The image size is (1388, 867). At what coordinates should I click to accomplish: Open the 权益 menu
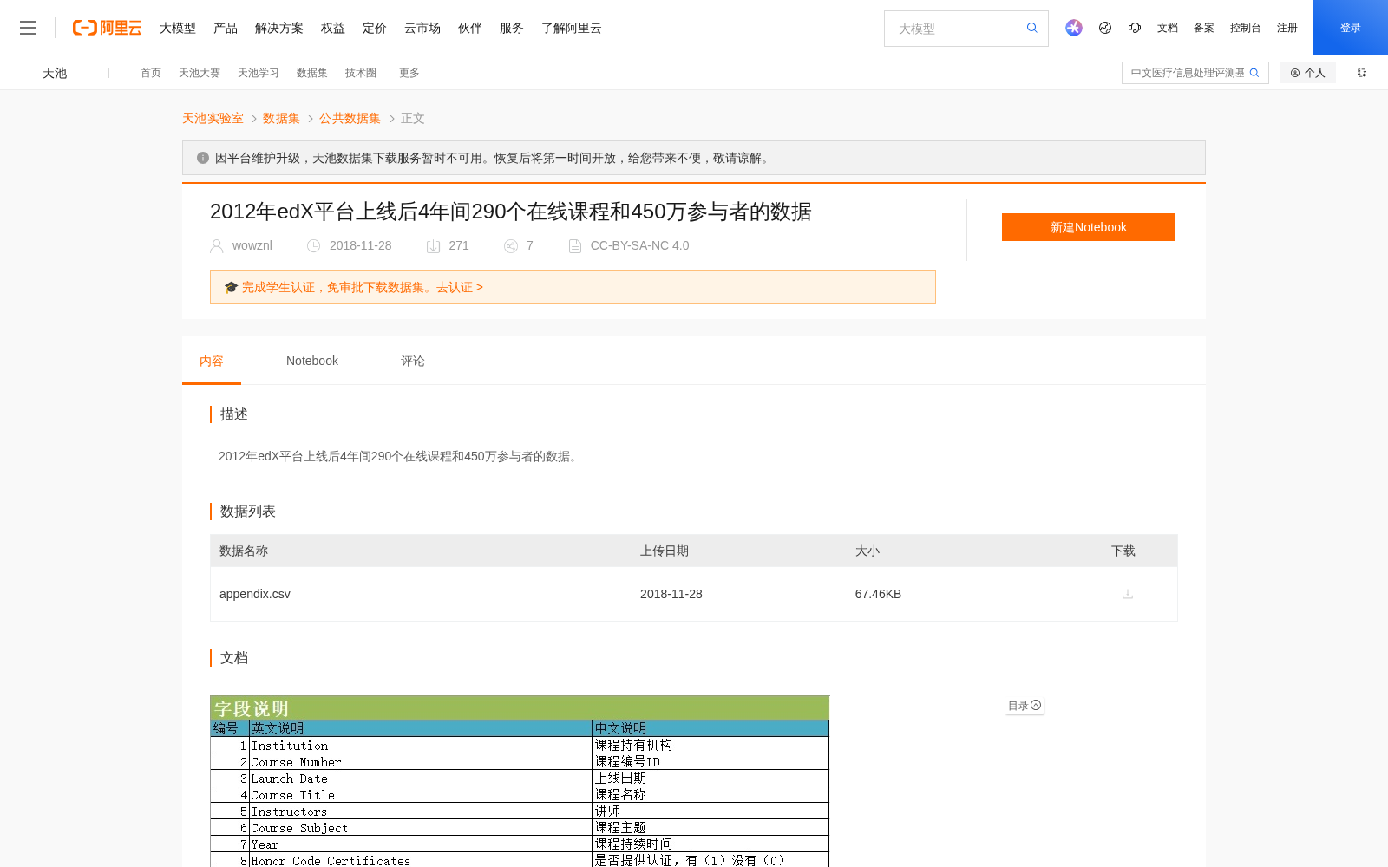333,28
